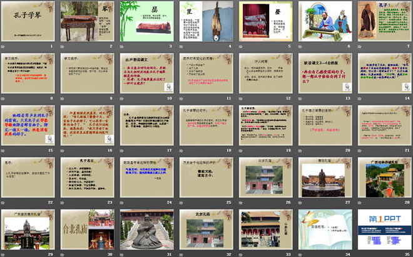Select slide 2 showing the 琴 table
413x257 pixels.
(x=88, y=21)
